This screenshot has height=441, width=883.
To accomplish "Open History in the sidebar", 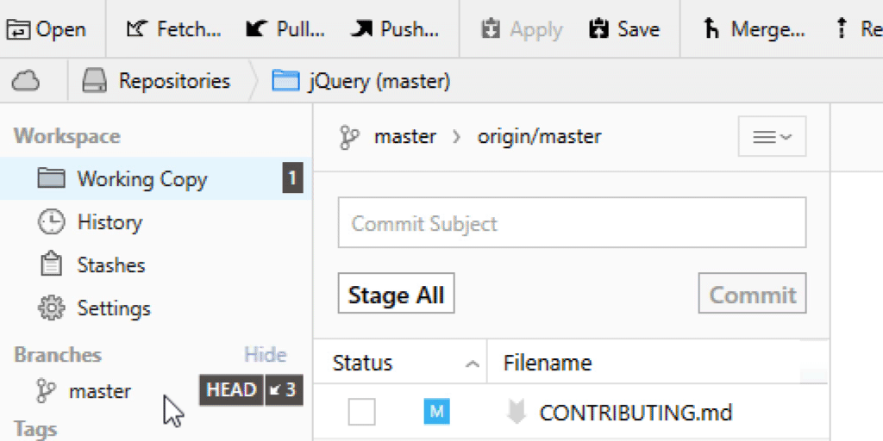I will pyautogui.click(x=109, y=222).
